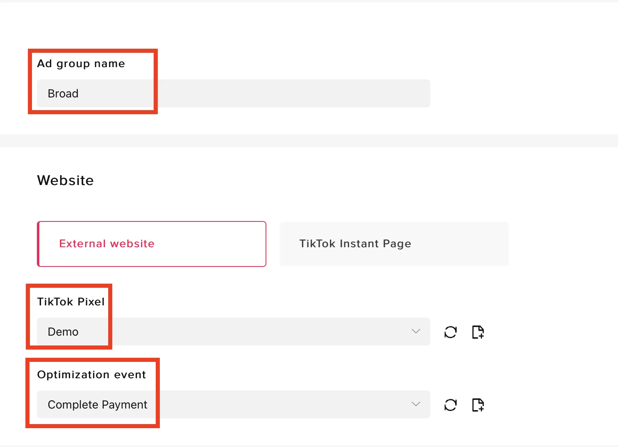Click the Optimization event field label
The width and height of the screenshot is (618, 447).
tap(92, 375)
